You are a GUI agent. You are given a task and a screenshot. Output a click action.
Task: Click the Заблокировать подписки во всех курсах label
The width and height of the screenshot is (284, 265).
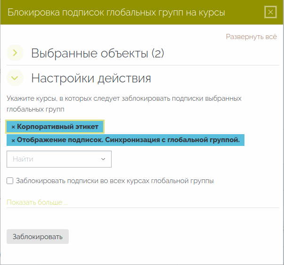[x=115, y=181]
